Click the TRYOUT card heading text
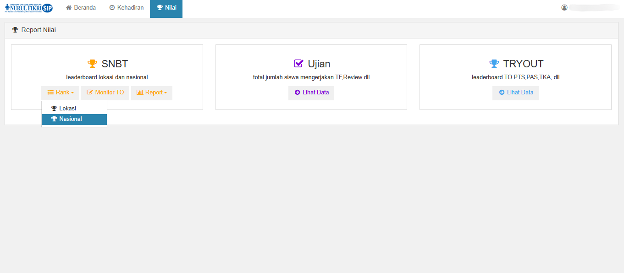Viewport: 624px width, 273px height. click(x=523, y=64)
